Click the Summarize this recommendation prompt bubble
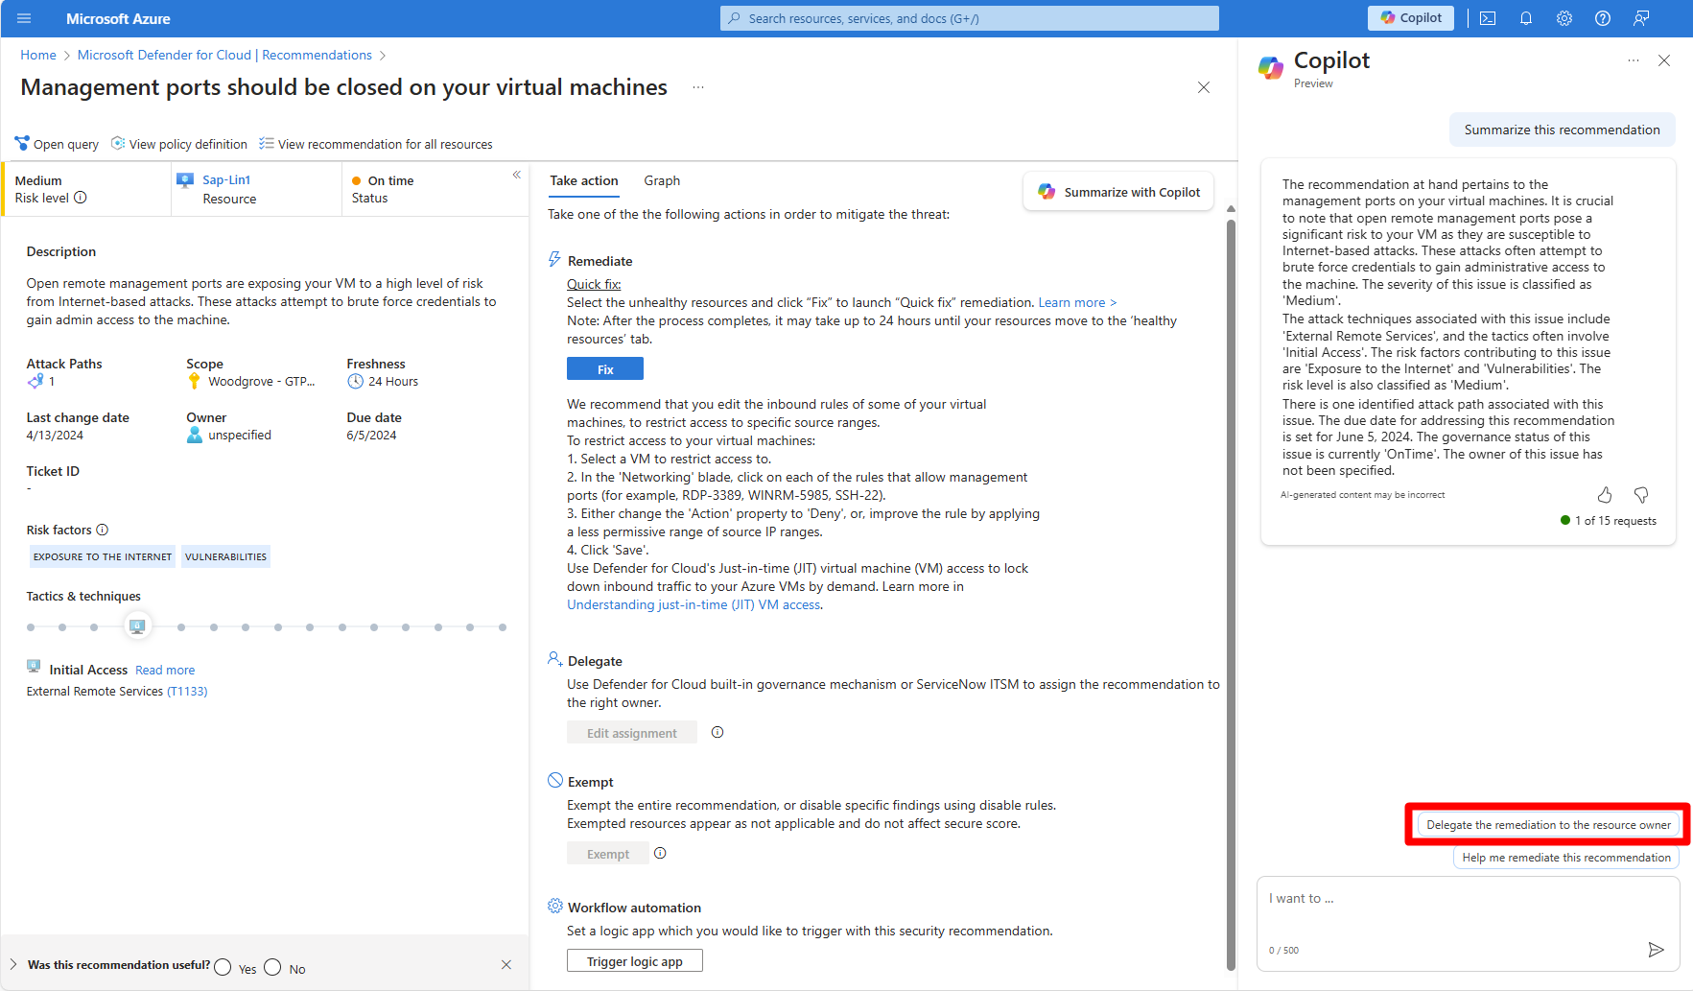Screen dimensions: 1693x991 (x=1562, y=130)
